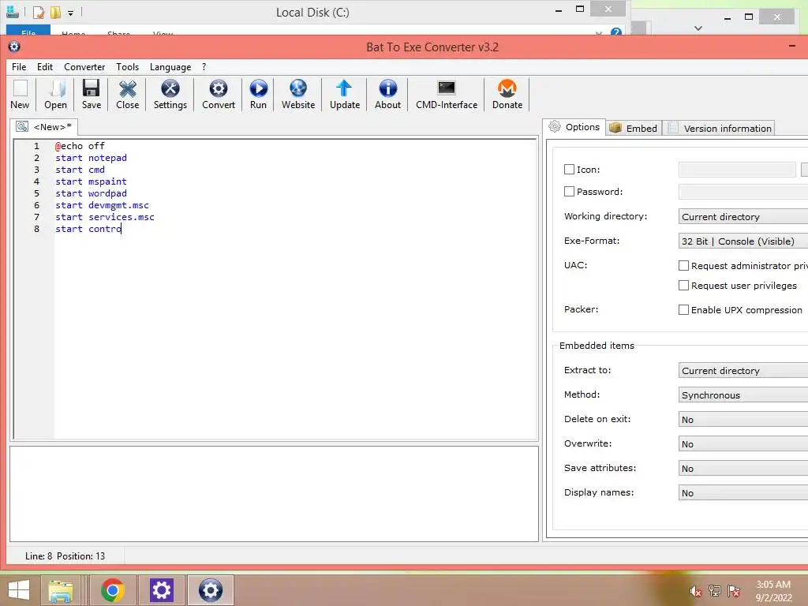Open the ? help menu
The height and width of the screenshot is (606, 808).
pos(204,67)
